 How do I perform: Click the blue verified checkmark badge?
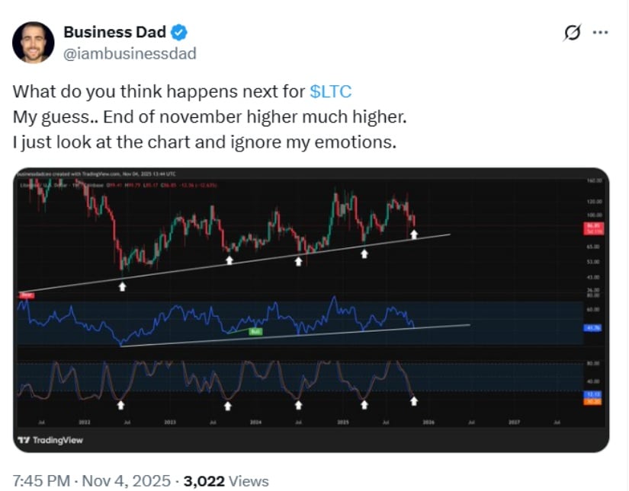178,33
